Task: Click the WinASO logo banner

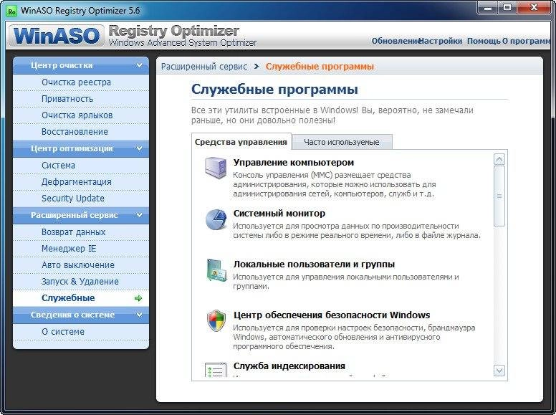Action: point(57,36)
